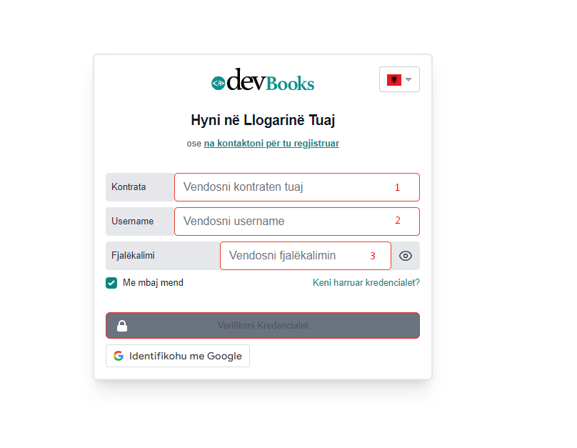Click the devBooks code symbol logo icon
577x448 pixels.
(x=219, y=84)
